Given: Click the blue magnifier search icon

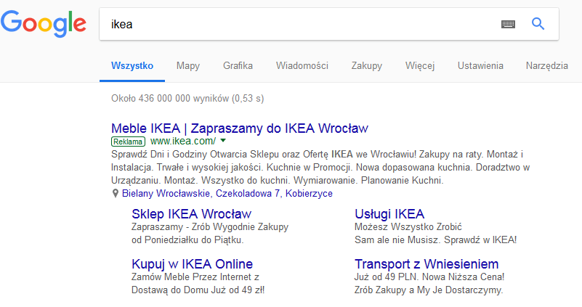Looking at the screenshot, I should point(538,24).
